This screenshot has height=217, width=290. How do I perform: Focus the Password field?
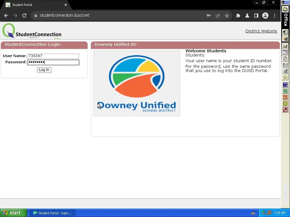[x=53, y=62]
